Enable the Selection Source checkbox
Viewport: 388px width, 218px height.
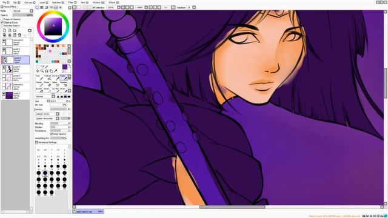coord(2,25)
